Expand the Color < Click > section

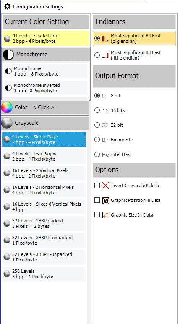click(x=45, y=107)
